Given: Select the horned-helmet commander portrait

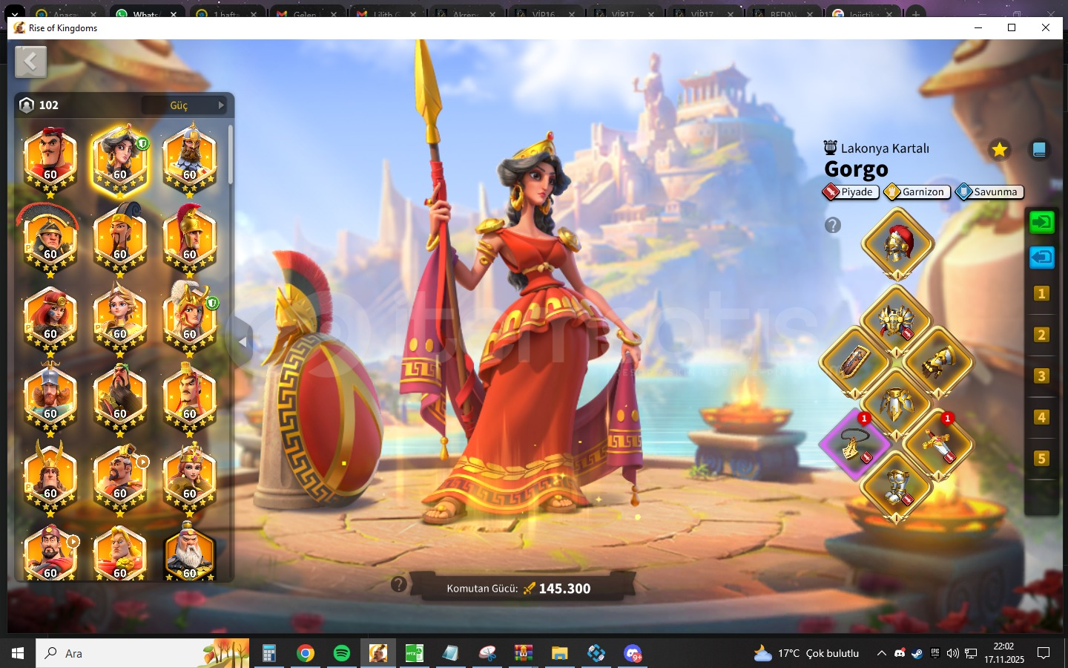Looking at the screenshot, I should [x=50, y=478].
